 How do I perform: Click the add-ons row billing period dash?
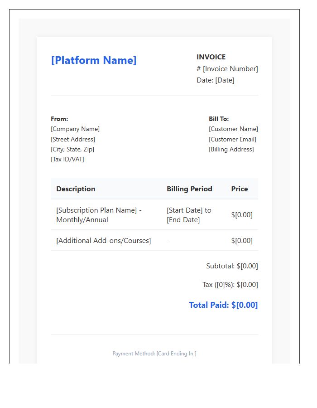point(168,241)
